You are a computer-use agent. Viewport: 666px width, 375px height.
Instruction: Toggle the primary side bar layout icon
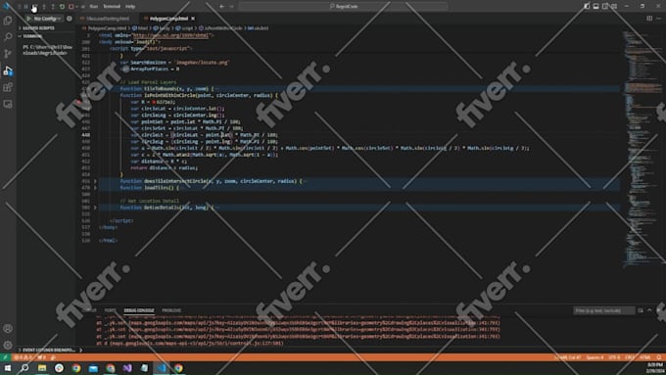pyautogui.click(x=587, y=6)
